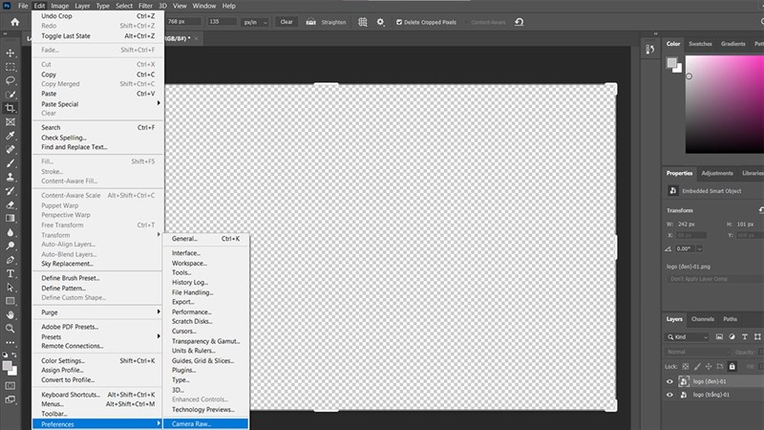764x430 pixels.
Task: Click the Clear button
Action: pos(286,22)
